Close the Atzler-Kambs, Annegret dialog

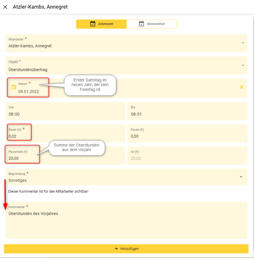(x=5, y=7)
